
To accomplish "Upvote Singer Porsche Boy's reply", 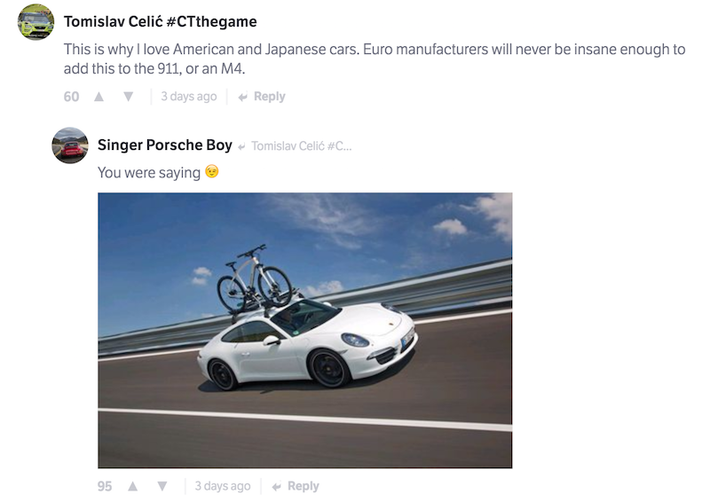I will 132,486.
